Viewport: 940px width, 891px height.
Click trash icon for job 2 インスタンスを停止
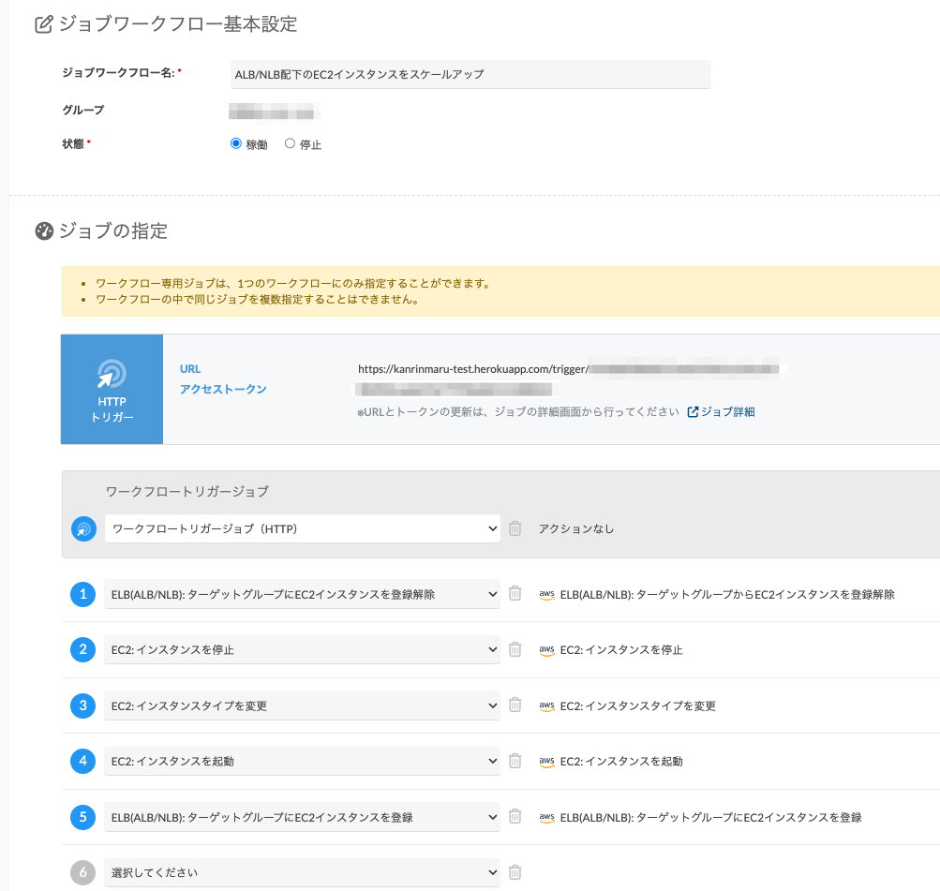click(515, 649)
